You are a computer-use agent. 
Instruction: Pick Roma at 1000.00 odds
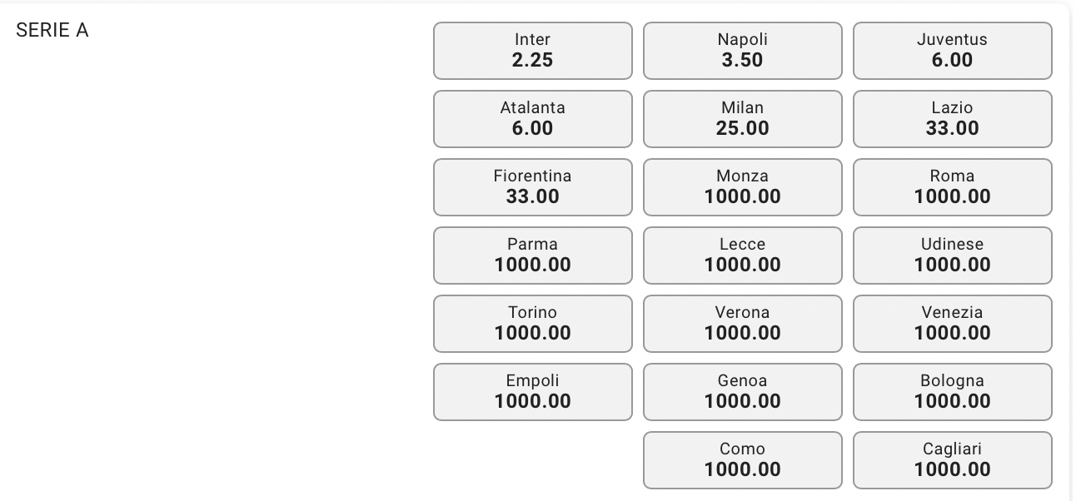pos(953,187)
